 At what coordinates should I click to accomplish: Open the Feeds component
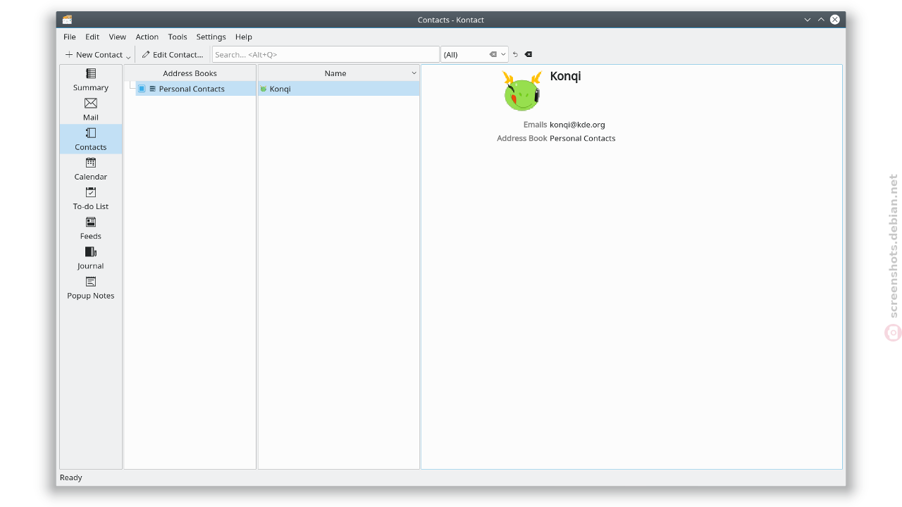(91, 227)
